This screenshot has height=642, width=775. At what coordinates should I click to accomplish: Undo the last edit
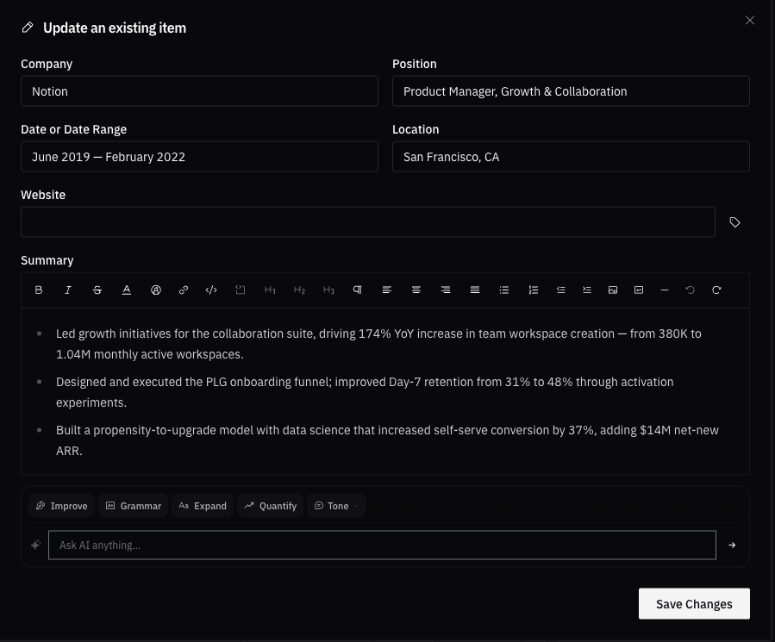[691, 290]
